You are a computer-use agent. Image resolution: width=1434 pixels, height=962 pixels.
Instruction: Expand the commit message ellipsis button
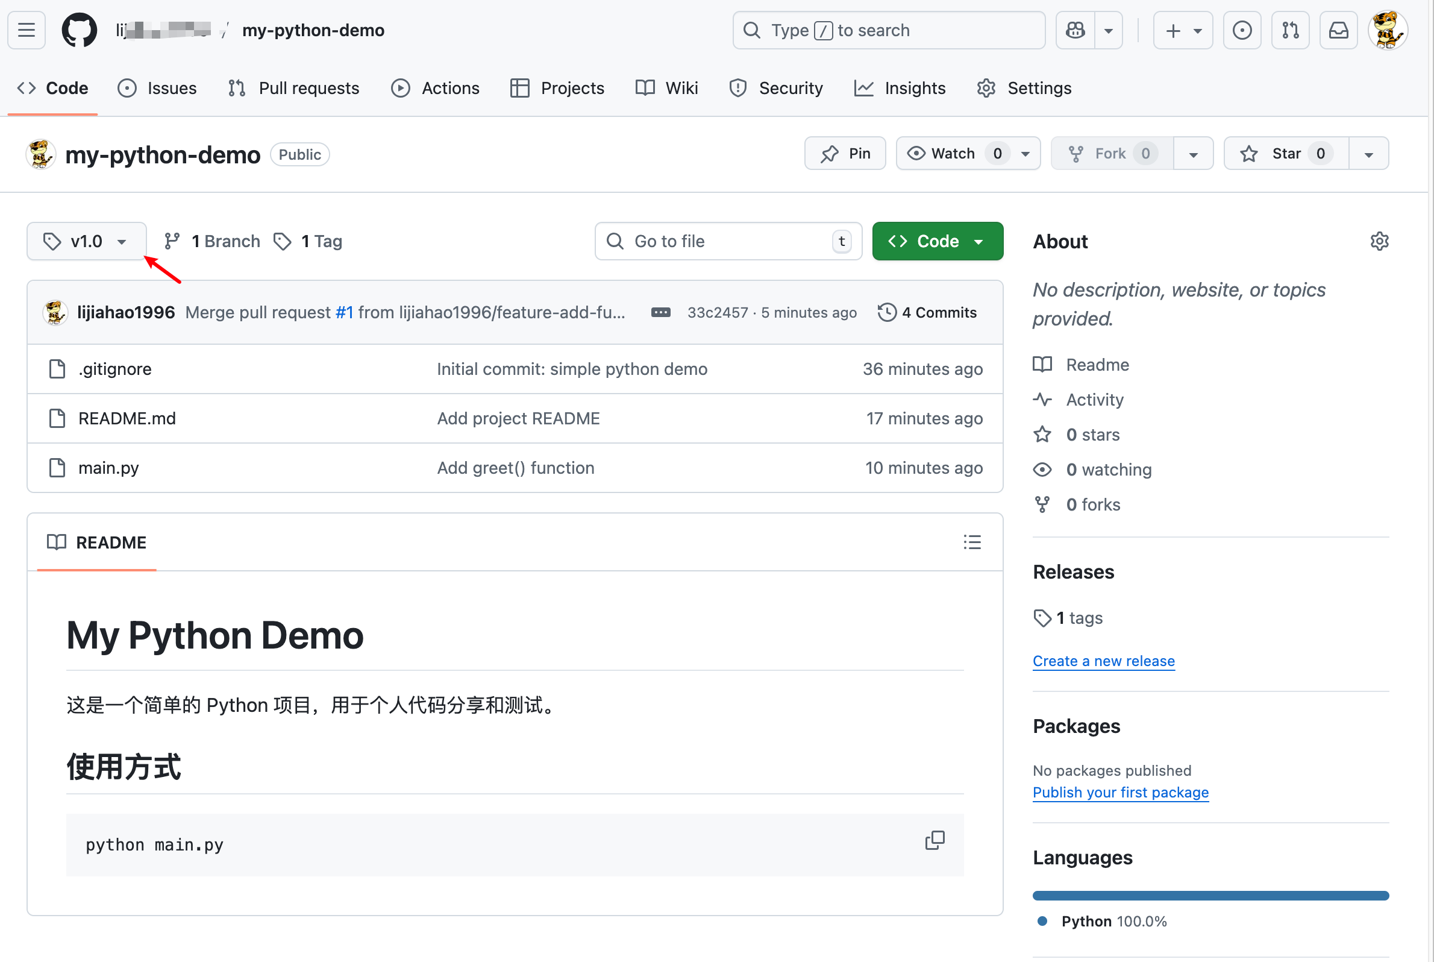pyautogui.click(x=660, y=312)
